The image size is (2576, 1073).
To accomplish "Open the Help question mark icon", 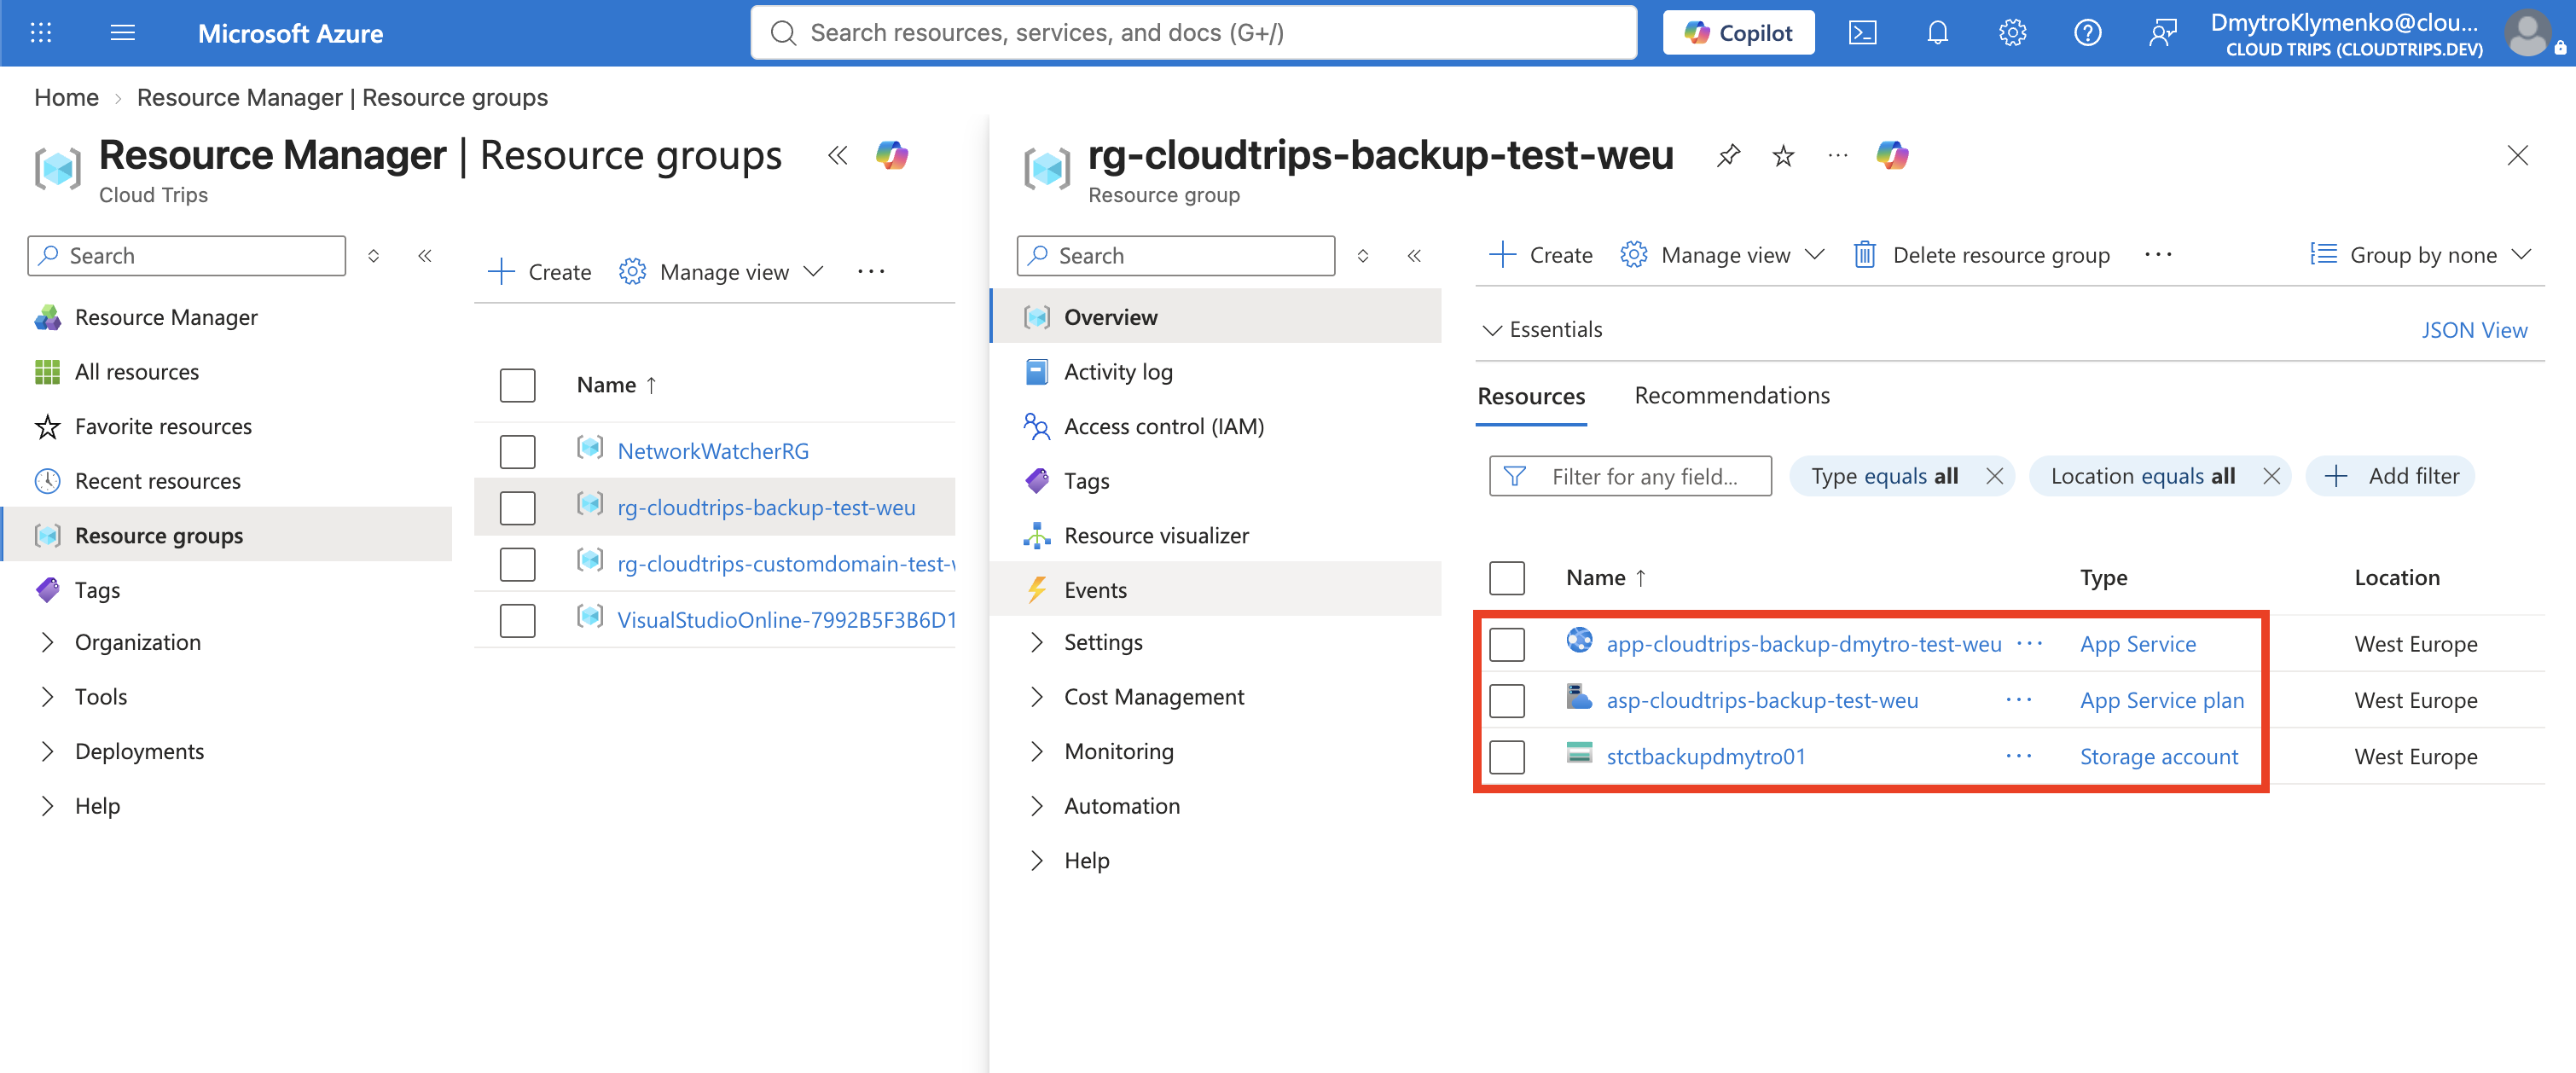I will tap(2087, 33).
